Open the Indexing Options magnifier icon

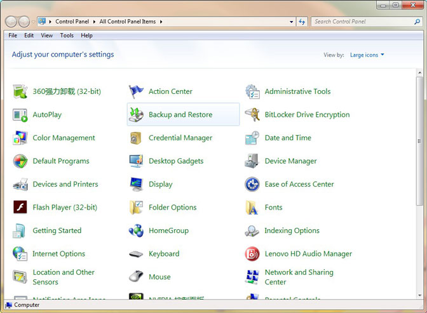point(252,230)
